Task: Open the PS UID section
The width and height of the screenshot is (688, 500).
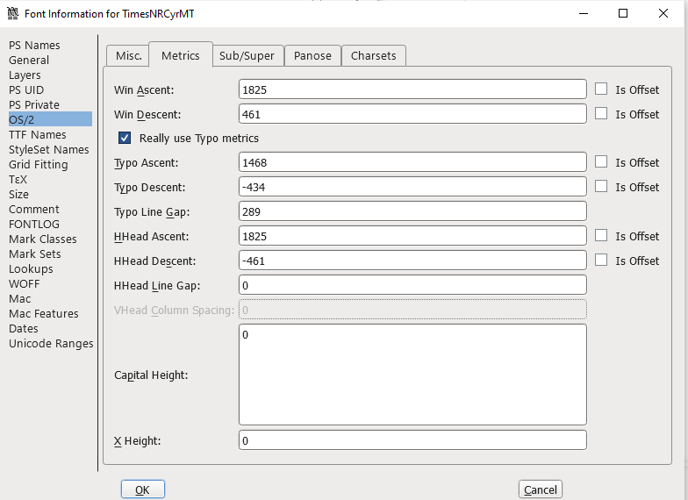Action: coord(26,89)
